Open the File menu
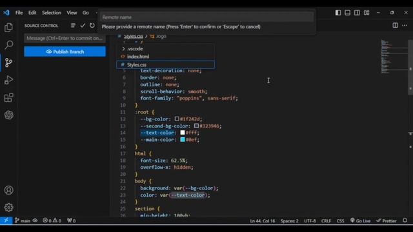 click(19, 13)
